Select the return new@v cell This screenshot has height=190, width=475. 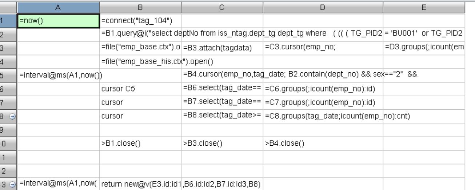pos(140,184)
